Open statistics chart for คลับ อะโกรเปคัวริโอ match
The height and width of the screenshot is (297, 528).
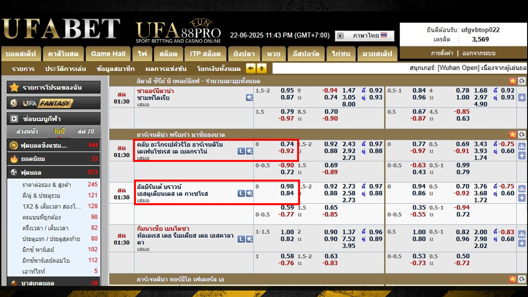click(x=522, y=147)
